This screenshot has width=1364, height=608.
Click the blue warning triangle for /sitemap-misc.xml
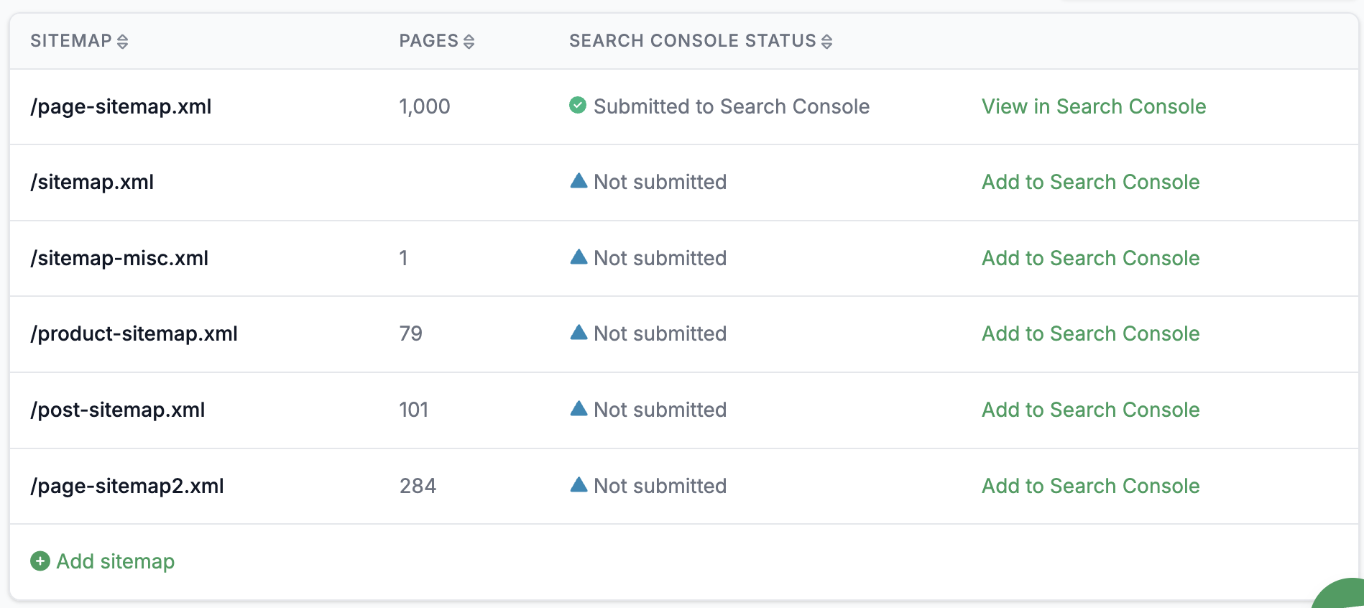[579, 257]
